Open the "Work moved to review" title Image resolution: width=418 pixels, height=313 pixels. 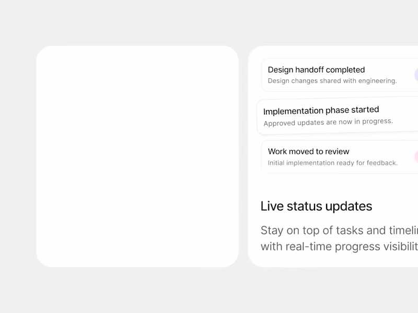(308, 152)
